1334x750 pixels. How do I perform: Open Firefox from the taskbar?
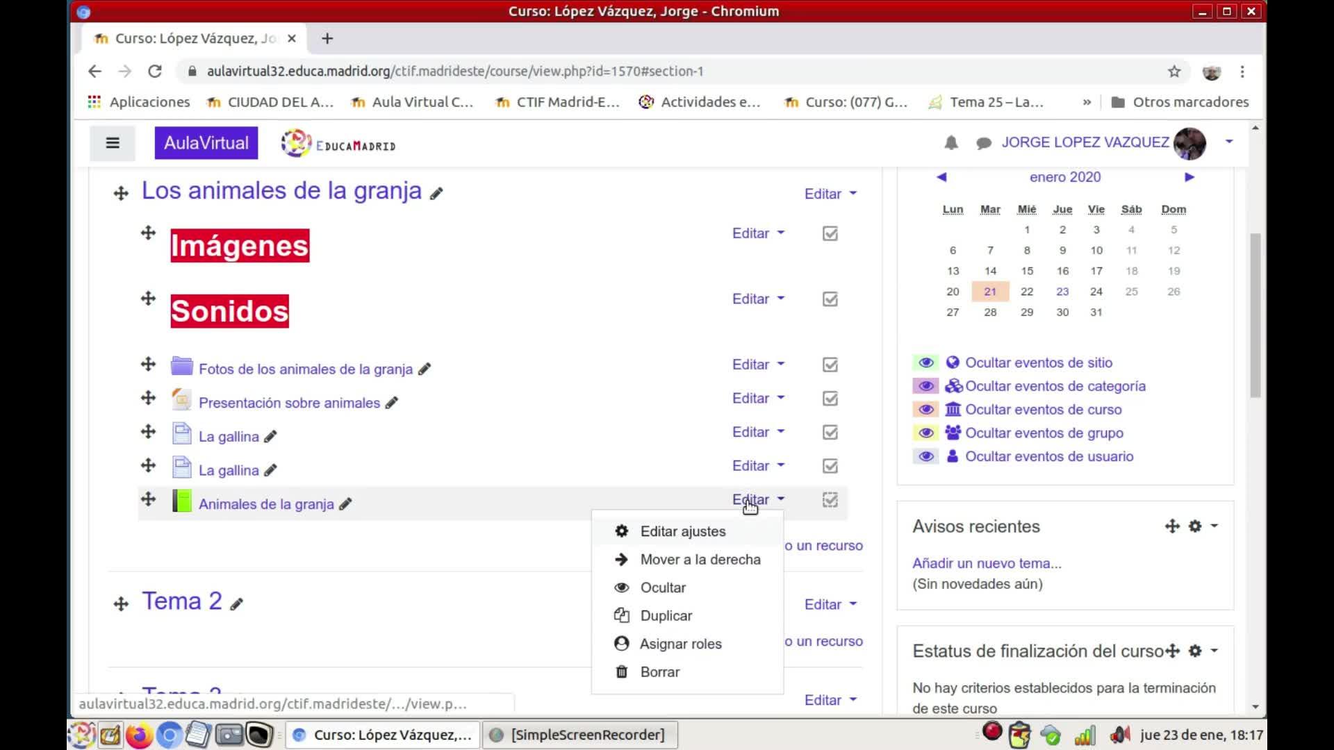pos(138,735)
